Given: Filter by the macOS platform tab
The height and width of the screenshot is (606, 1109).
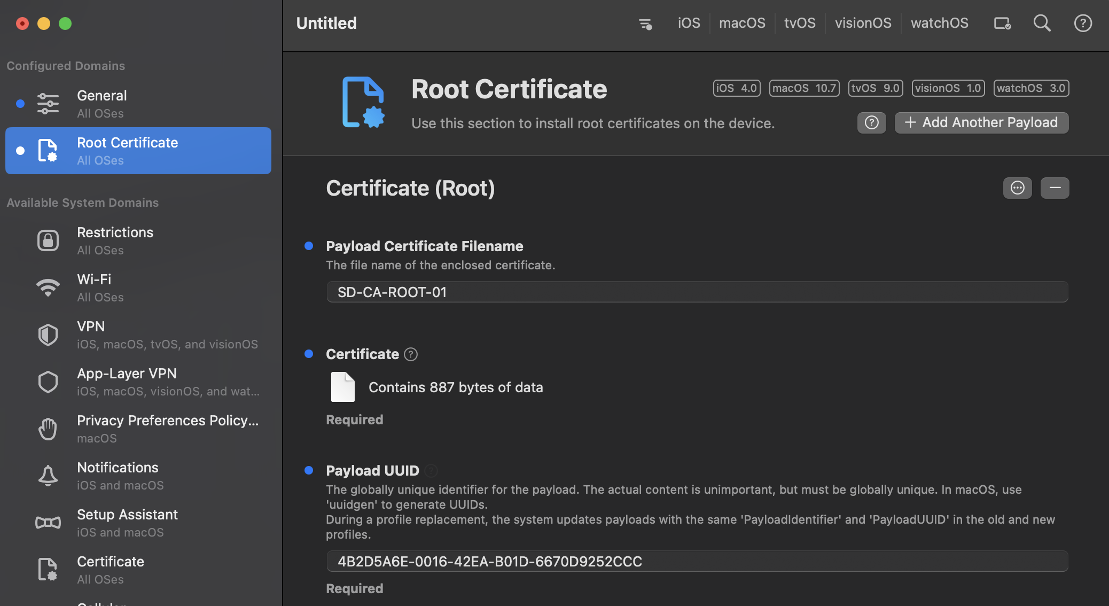Looking at the screenshot, I should [x=742, y=23].
